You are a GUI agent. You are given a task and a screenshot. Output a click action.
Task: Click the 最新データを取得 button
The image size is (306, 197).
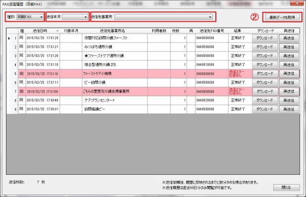pyautogui.click(x=282, y=17)
